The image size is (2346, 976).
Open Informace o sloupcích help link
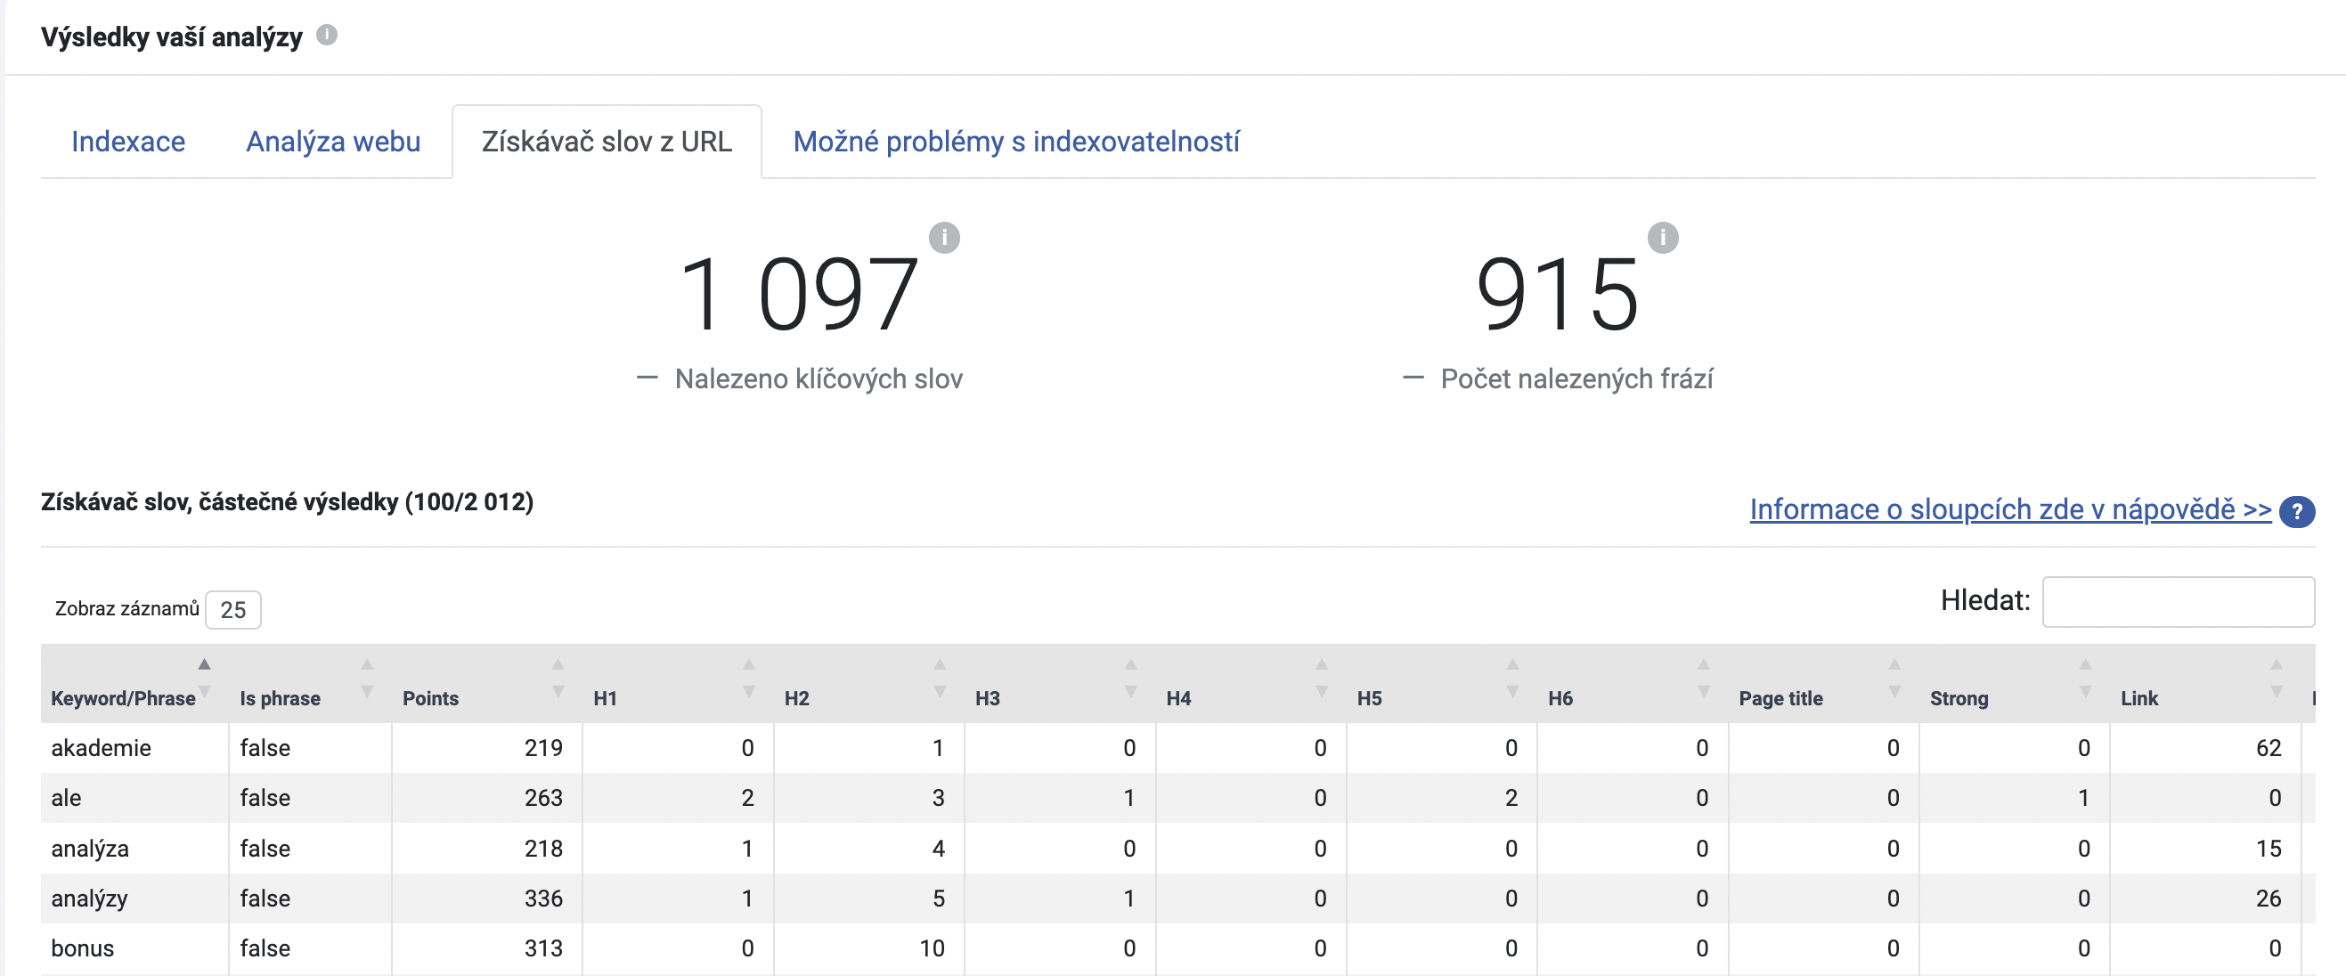2010,509
